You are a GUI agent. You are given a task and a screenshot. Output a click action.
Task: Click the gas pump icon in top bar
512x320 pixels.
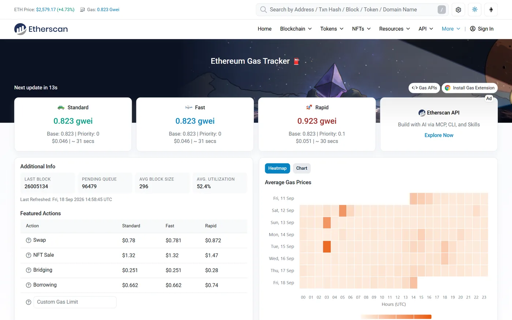(83, 10)
